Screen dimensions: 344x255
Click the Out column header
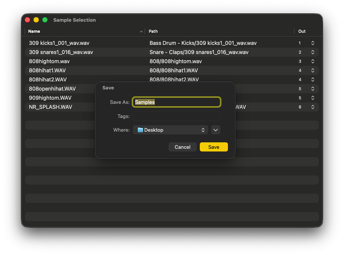pyautogui.click(x=302, y=31)
